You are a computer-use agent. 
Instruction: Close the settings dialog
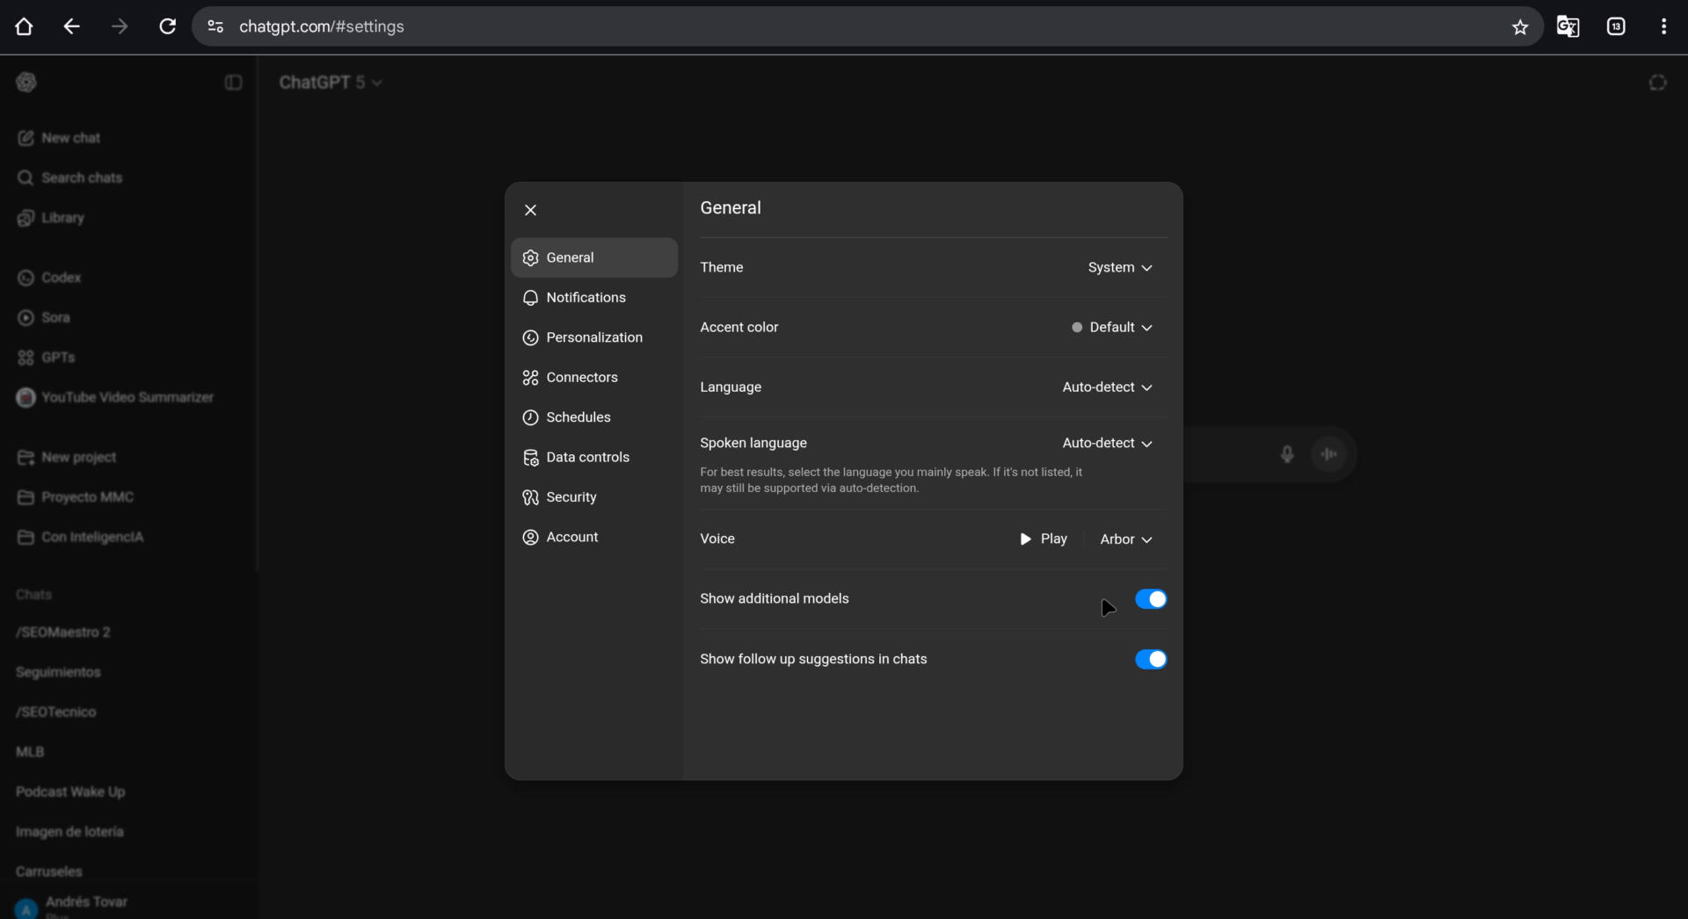coord(530,210)
